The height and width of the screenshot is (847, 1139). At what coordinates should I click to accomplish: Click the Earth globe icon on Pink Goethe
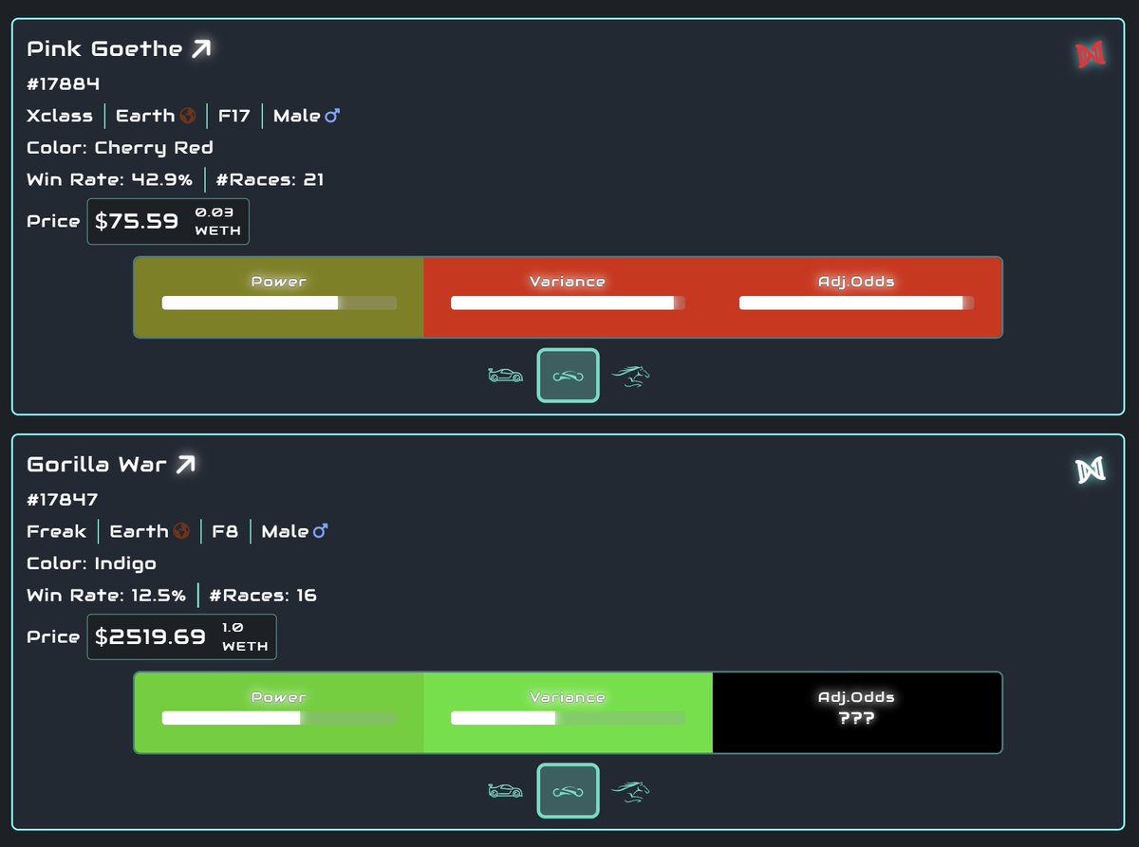[188, 116]
